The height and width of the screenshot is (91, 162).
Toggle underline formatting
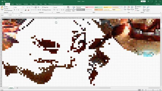pos(18,10)
